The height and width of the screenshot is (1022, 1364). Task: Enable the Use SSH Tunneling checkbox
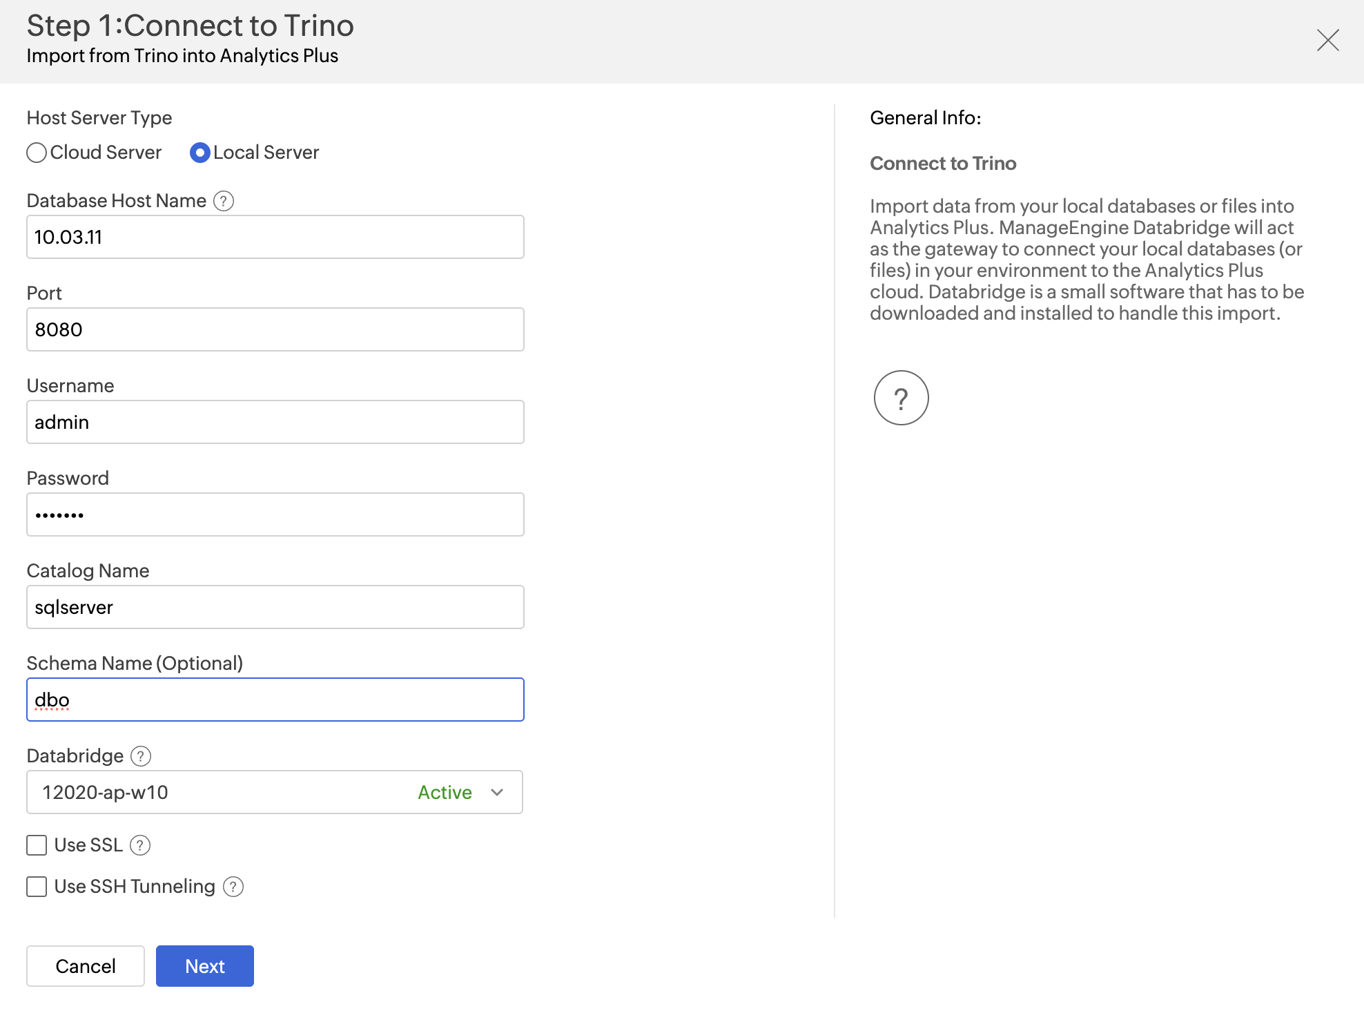click(x=37, y=887)
